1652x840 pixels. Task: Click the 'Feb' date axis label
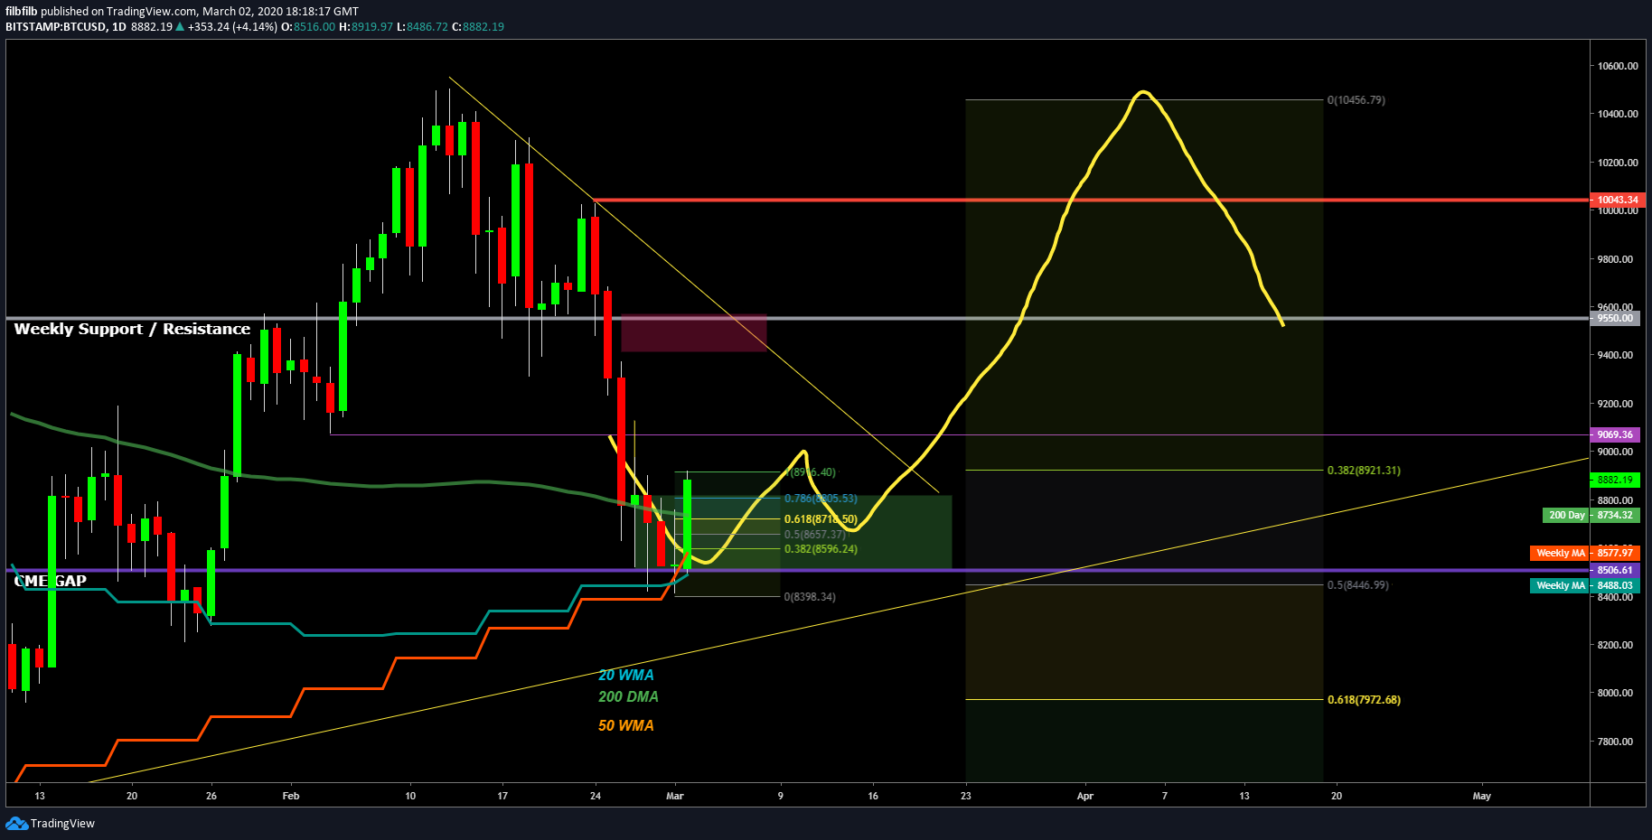pyautogui.click(x=291, y=796)
